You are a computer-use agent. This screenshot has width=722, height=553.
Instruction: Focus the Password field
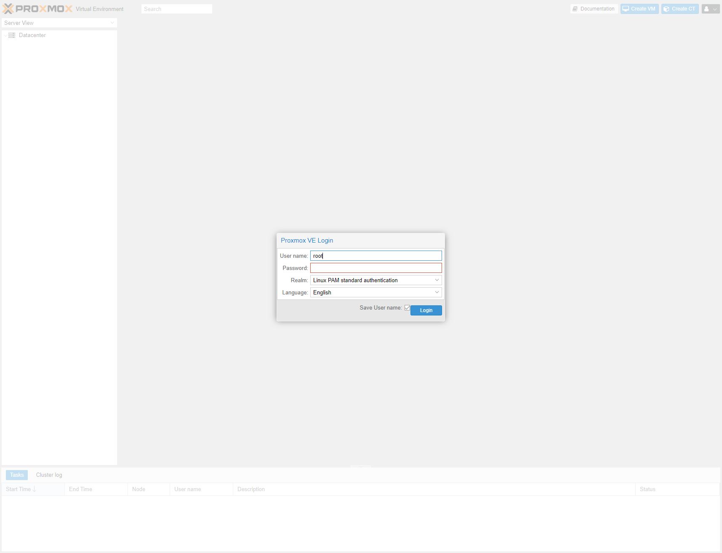click(376, 268)
